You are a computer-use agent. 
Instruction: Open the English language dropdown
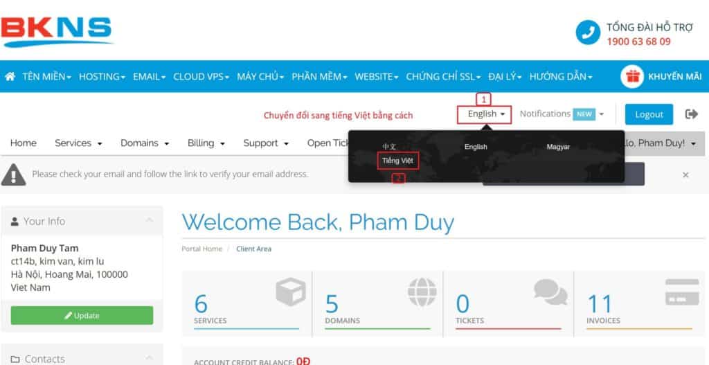pos(484,114)
